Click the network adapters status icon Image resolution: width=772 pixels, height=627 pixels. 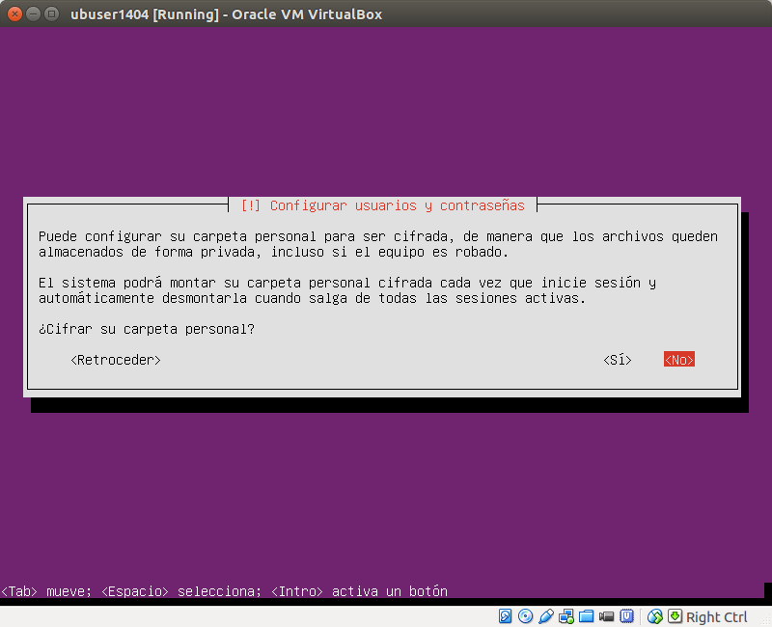565,616
